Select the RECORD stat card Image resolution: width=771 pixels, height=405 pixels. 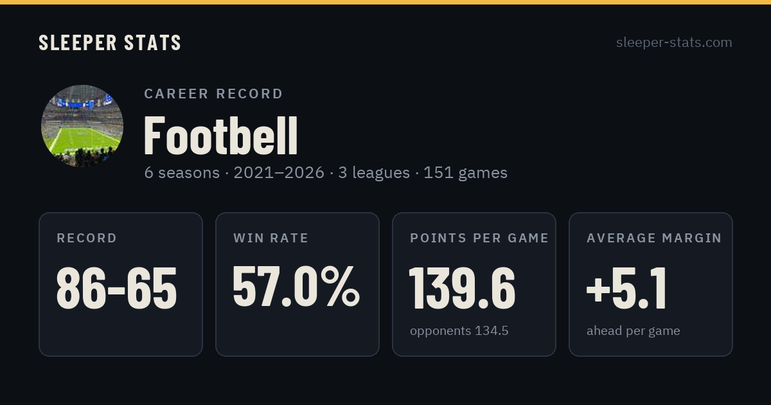coord(121,284)
